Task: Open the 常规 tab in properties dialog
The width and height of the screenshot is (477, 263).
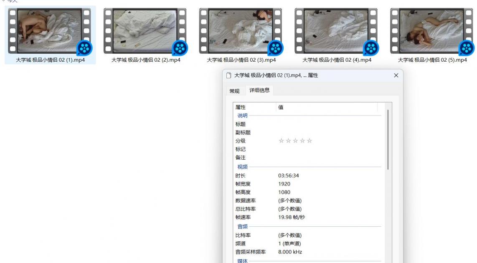Action: click(x=234, y=91)
